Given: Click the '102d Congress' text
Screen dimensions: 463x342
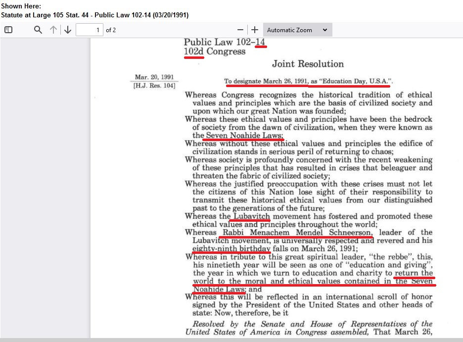Looking at the screenshot, I should [x=214, y=51].
